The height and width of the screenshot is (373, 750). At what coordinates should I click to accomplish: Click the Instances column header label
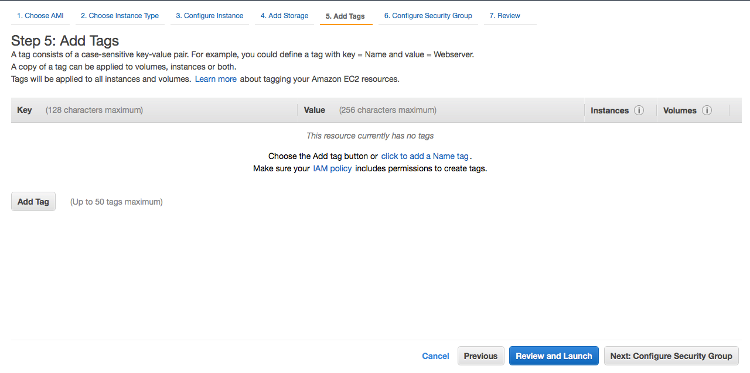point(609,110)
